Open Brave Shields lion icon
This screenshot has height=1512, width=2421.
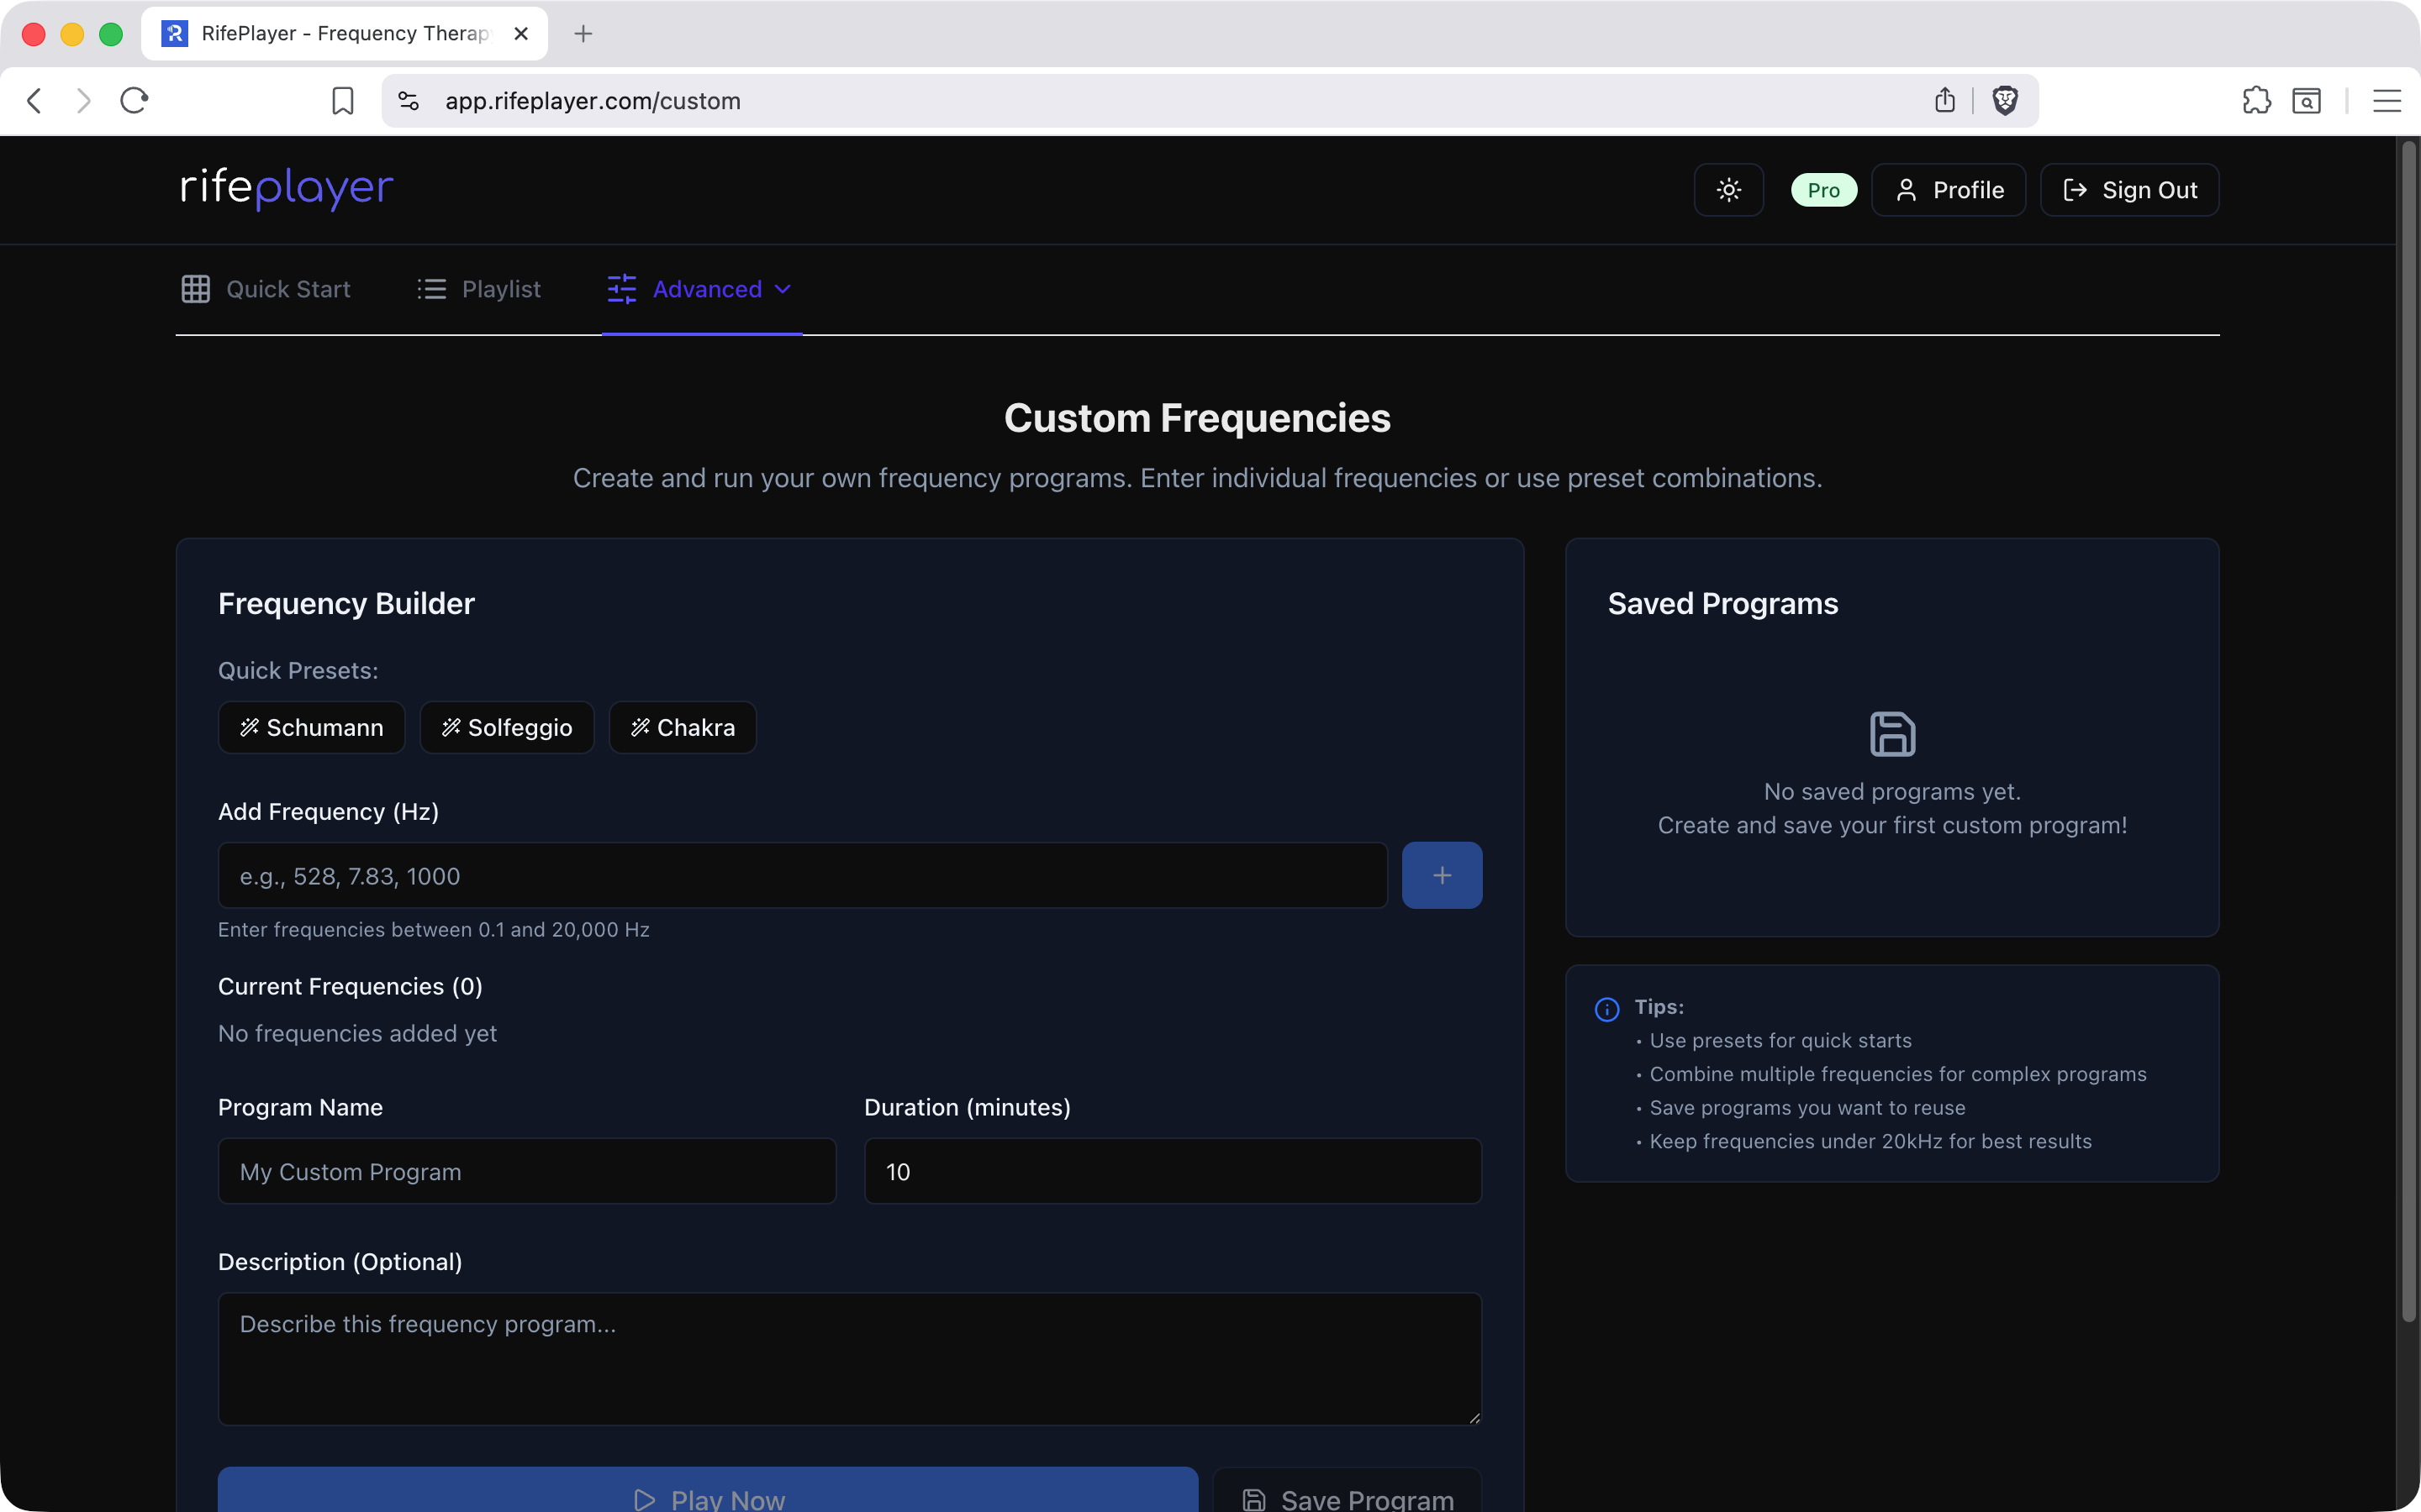[2005, 100]
